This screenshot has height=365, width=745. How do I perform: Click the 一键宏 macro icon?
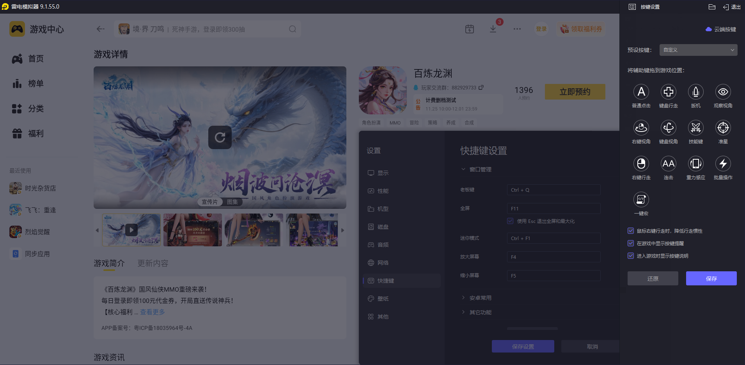[x=641, y=199]
